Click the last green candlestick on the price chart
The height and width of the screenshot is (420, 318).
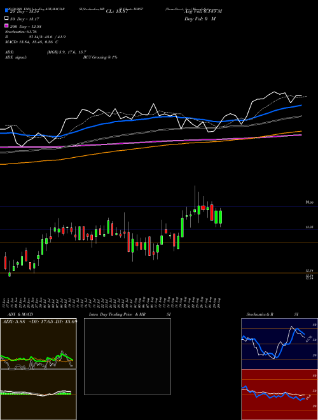tap(220, 217)
